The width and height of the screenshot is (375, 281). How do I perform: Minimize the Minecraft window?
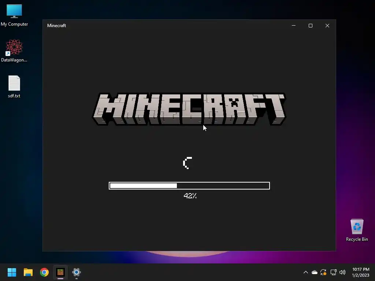point(294,26)
